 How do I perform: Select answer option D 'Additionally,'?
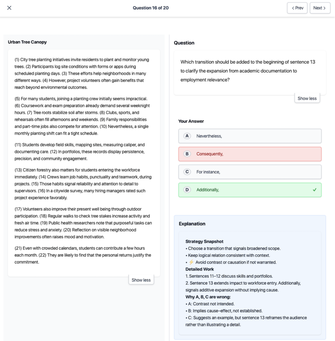[250, 190]
